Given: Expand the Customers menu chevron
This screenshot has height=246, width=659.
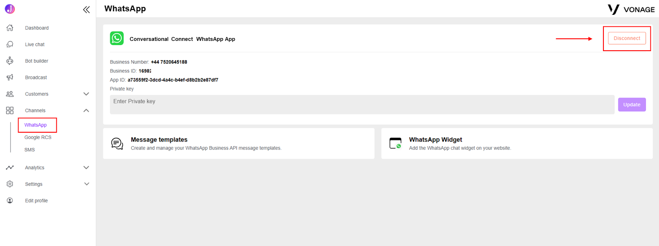Looking at the screenshot, I should (86, 94).
